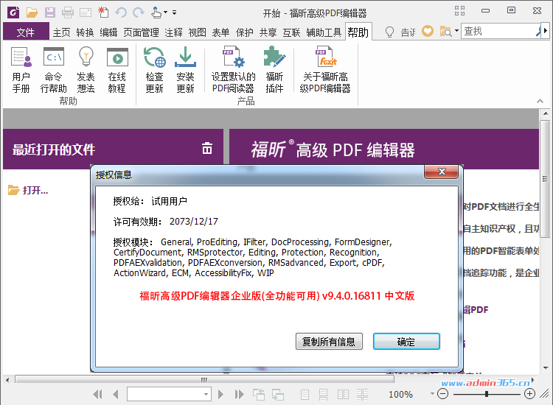
Task: Click the email envelope icon
Action: [x=86, y=13]
